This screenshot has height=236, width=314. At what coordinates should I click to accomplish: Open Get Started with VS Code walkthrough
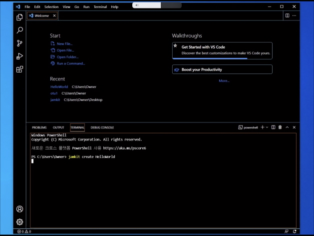(x=222, y=50)
